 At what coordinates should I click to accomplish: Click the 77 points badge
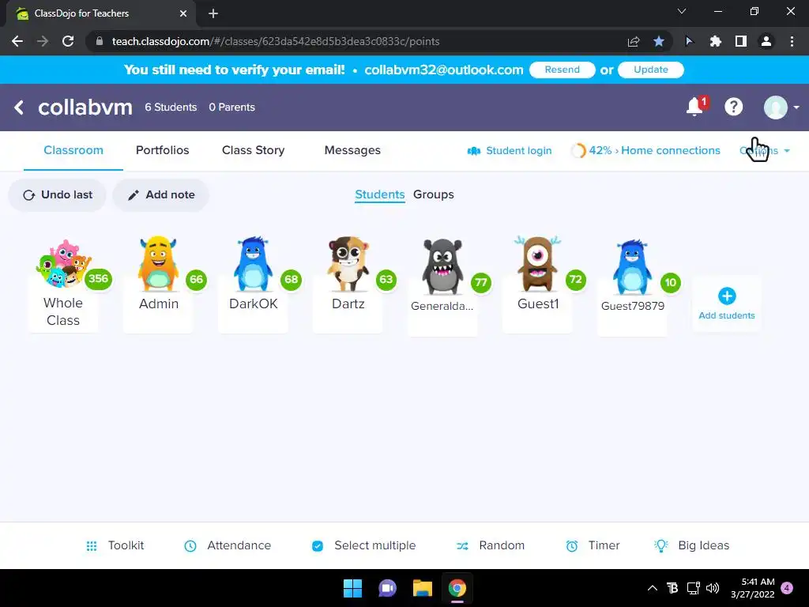coord(481,283)
